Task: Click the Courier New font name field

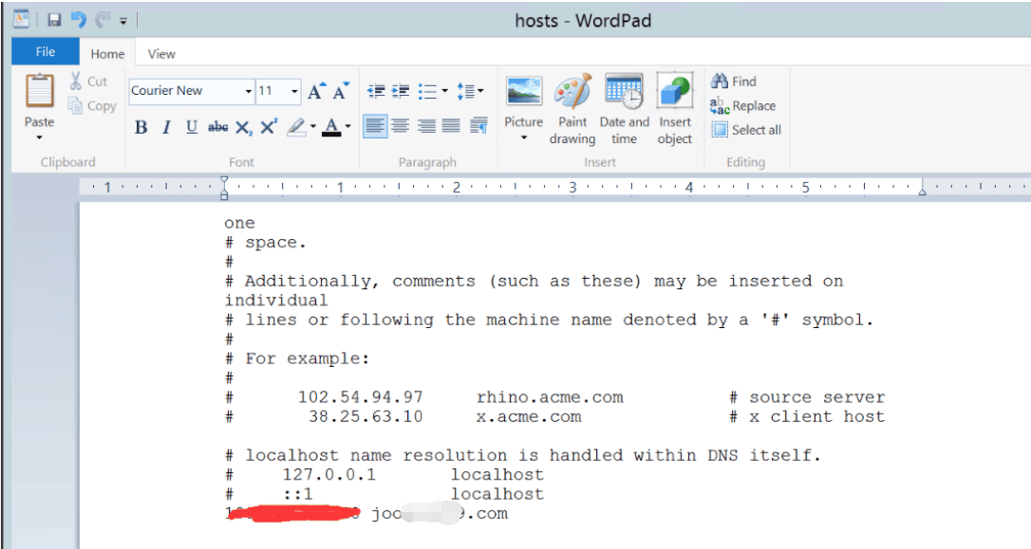Action: 185,91
